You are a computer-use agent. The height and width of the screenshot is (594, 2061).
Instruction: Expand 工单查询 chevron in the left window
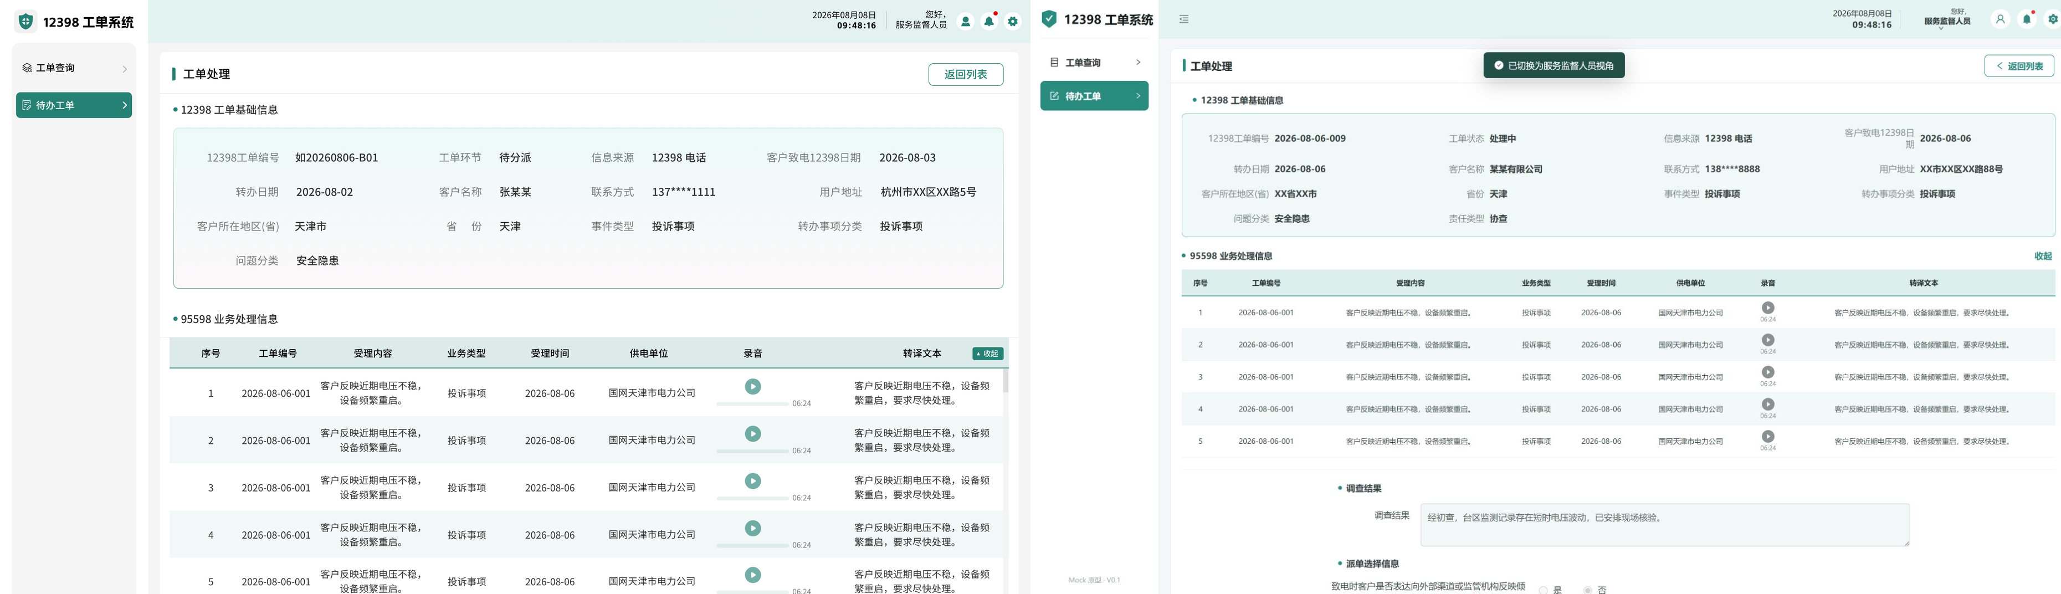coord(125,69)
